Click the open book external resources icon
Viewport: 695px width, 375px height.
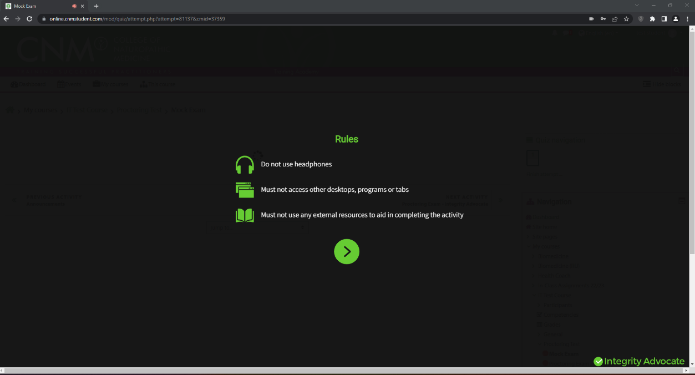pyautogui.click(x=245, y=215)
